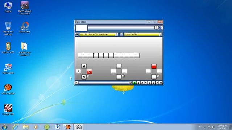The width and height of the screenshot is (232, 130).
Task: Switch to set 2
Action: 138,83
